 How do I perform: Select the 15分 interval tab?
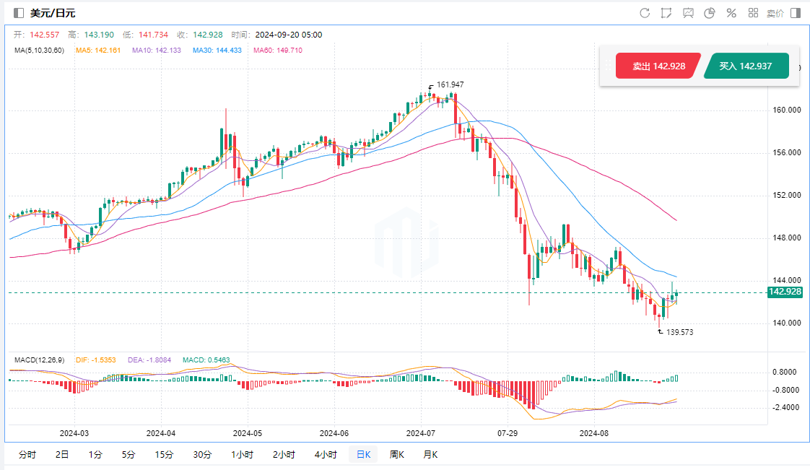(x=164, y=455)
